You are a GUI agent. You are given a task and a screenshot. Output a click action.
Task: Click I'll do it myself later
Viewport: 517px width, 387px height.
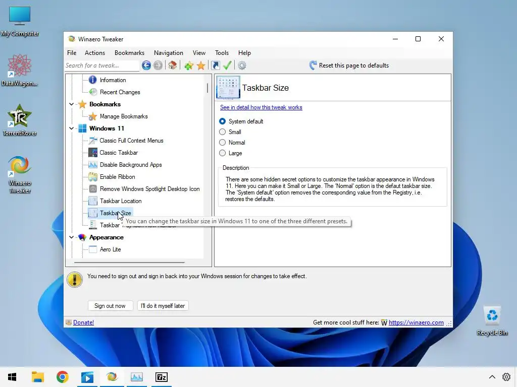click(163, 306)
